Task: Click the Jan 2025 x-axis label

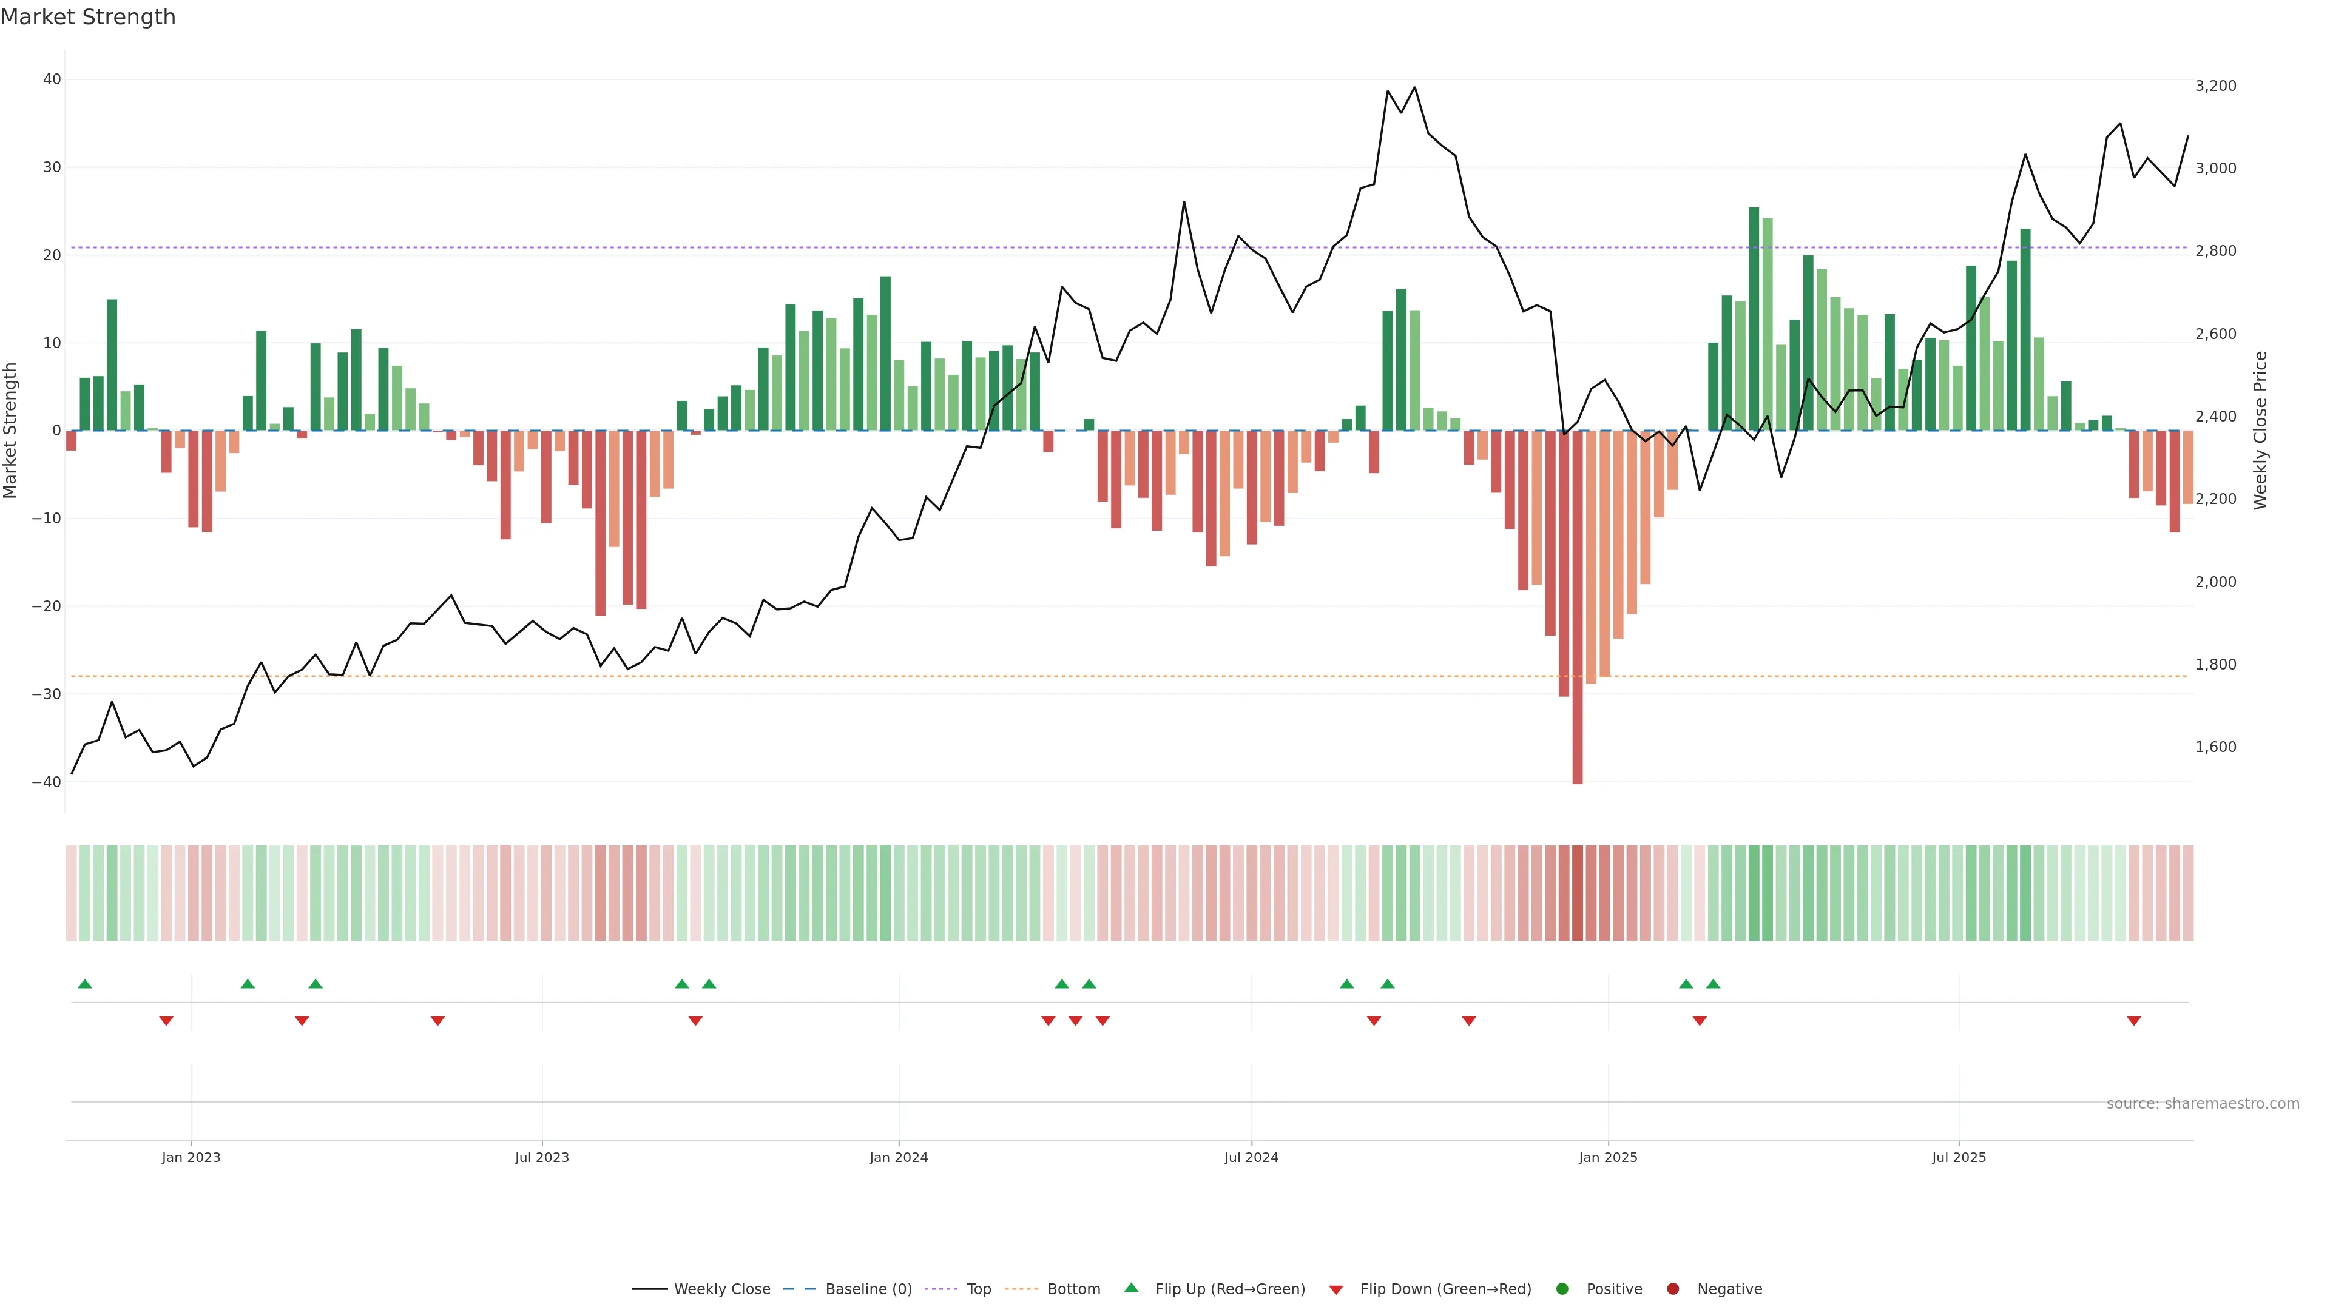Action: (1608, 1157)
